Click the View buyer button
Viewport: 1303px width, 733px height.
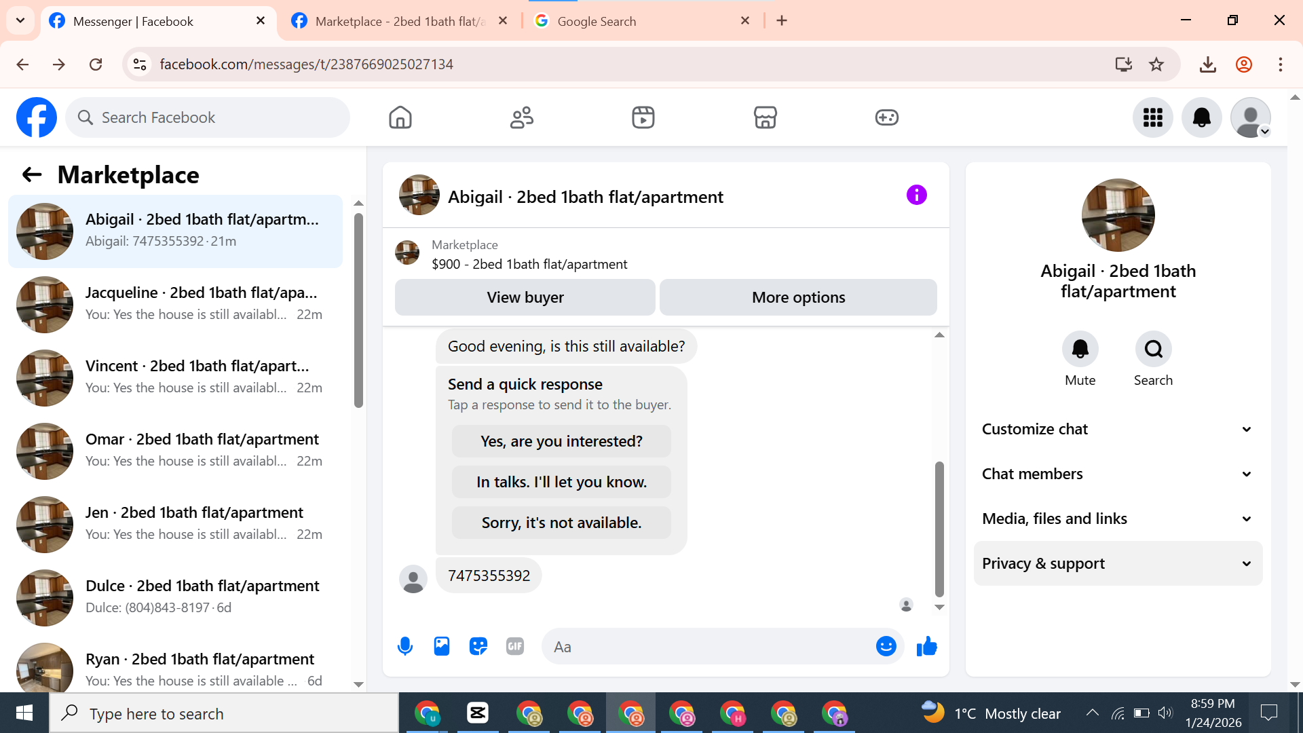click(x=525, y=297)
